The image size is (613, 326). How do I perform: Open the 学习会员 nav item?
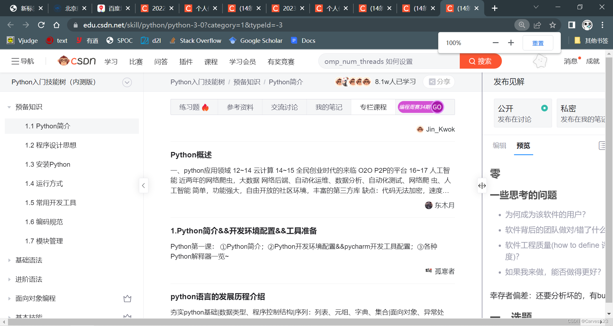tap(243, 61)
